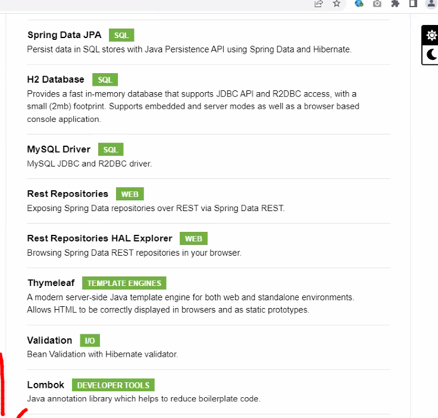
Task: Click the WEB tag beside Rest Repositories
Action: tap(130, 194)
